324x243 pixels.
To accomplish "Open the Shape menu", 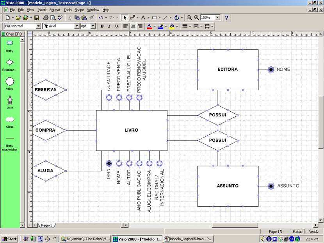I will (79, 9).
